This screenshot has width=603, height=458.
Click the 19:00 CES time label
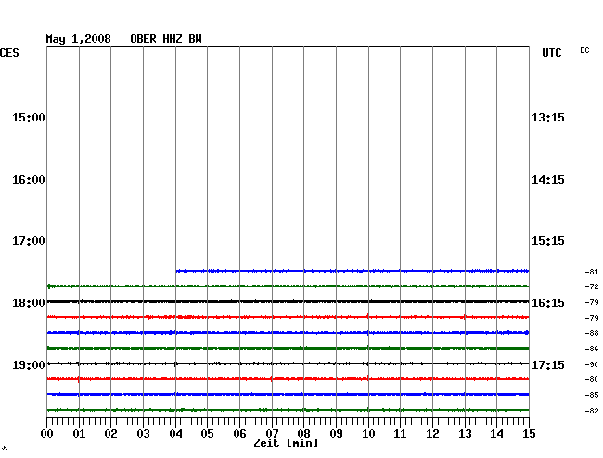coord(29,365)
